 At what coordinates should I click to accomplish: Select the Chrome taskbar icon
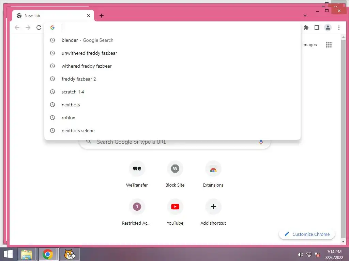click(48, 254)
